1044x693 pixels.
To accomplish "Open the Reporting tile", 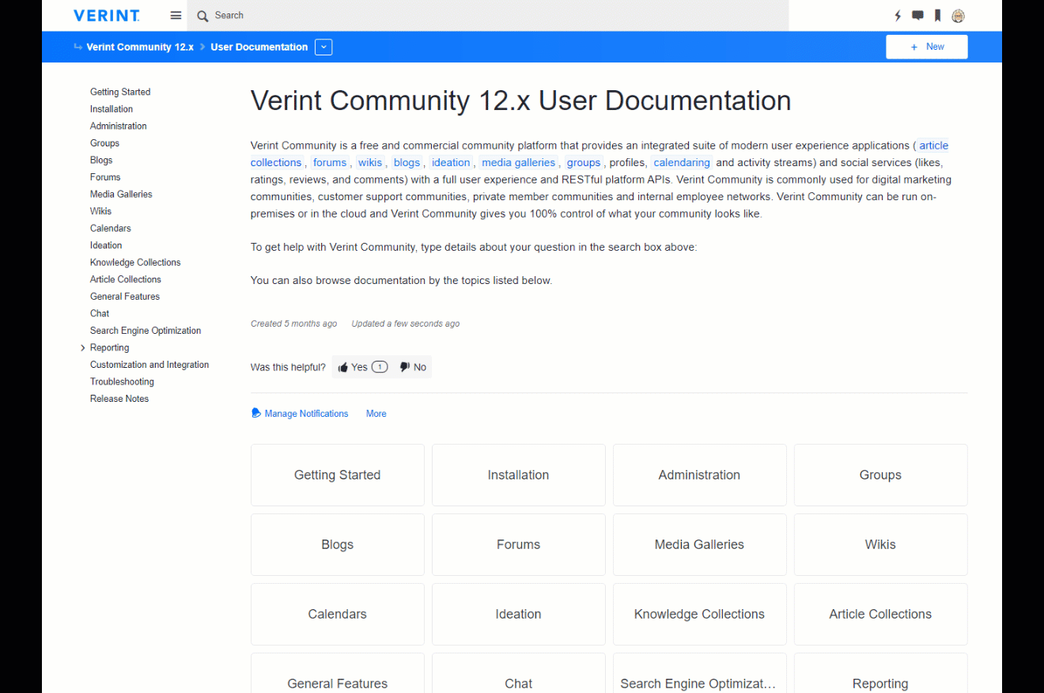I will (881, 674).
